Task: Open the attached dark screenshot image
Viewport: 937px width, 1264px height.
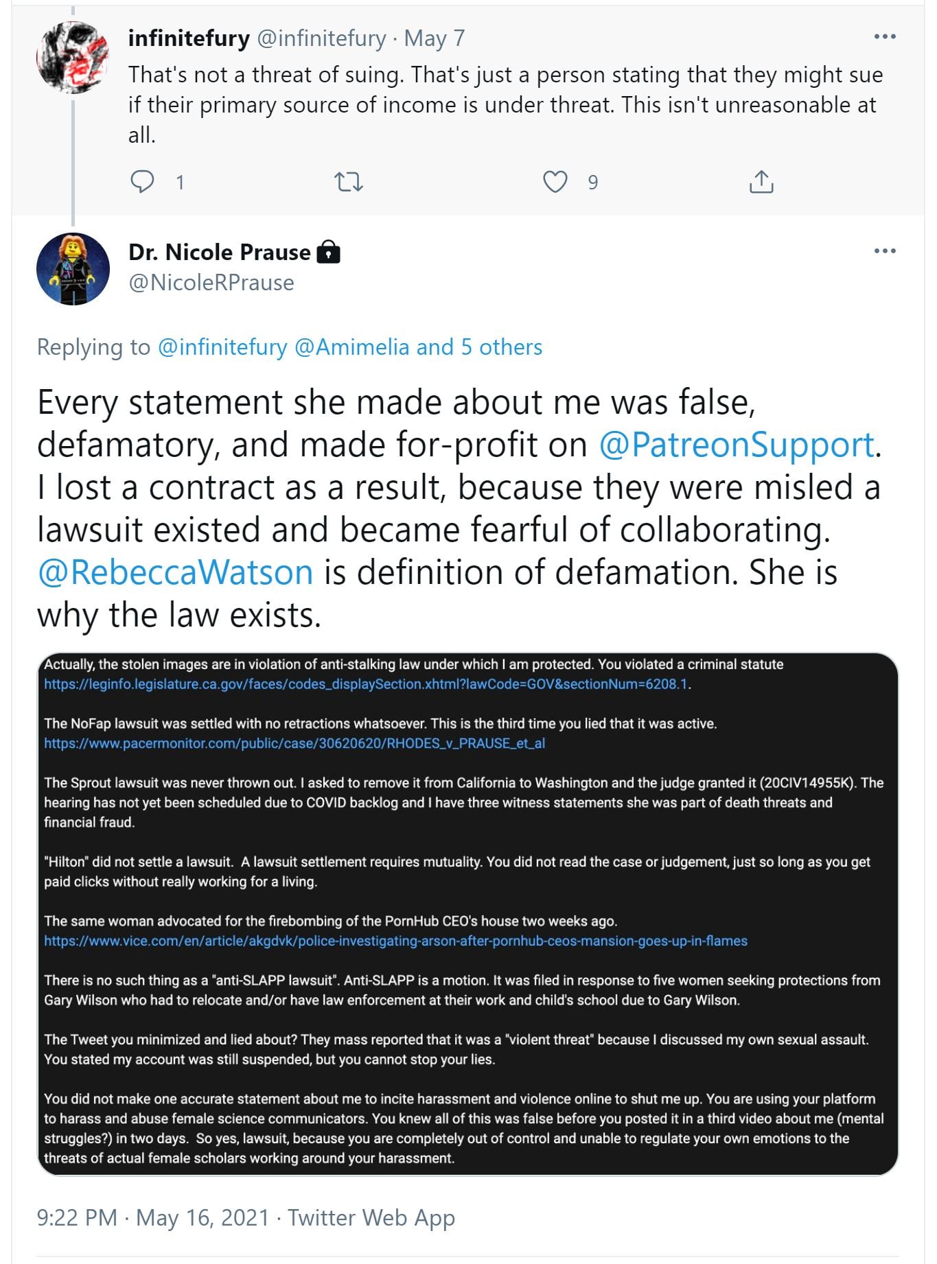Action: [467, 914]
